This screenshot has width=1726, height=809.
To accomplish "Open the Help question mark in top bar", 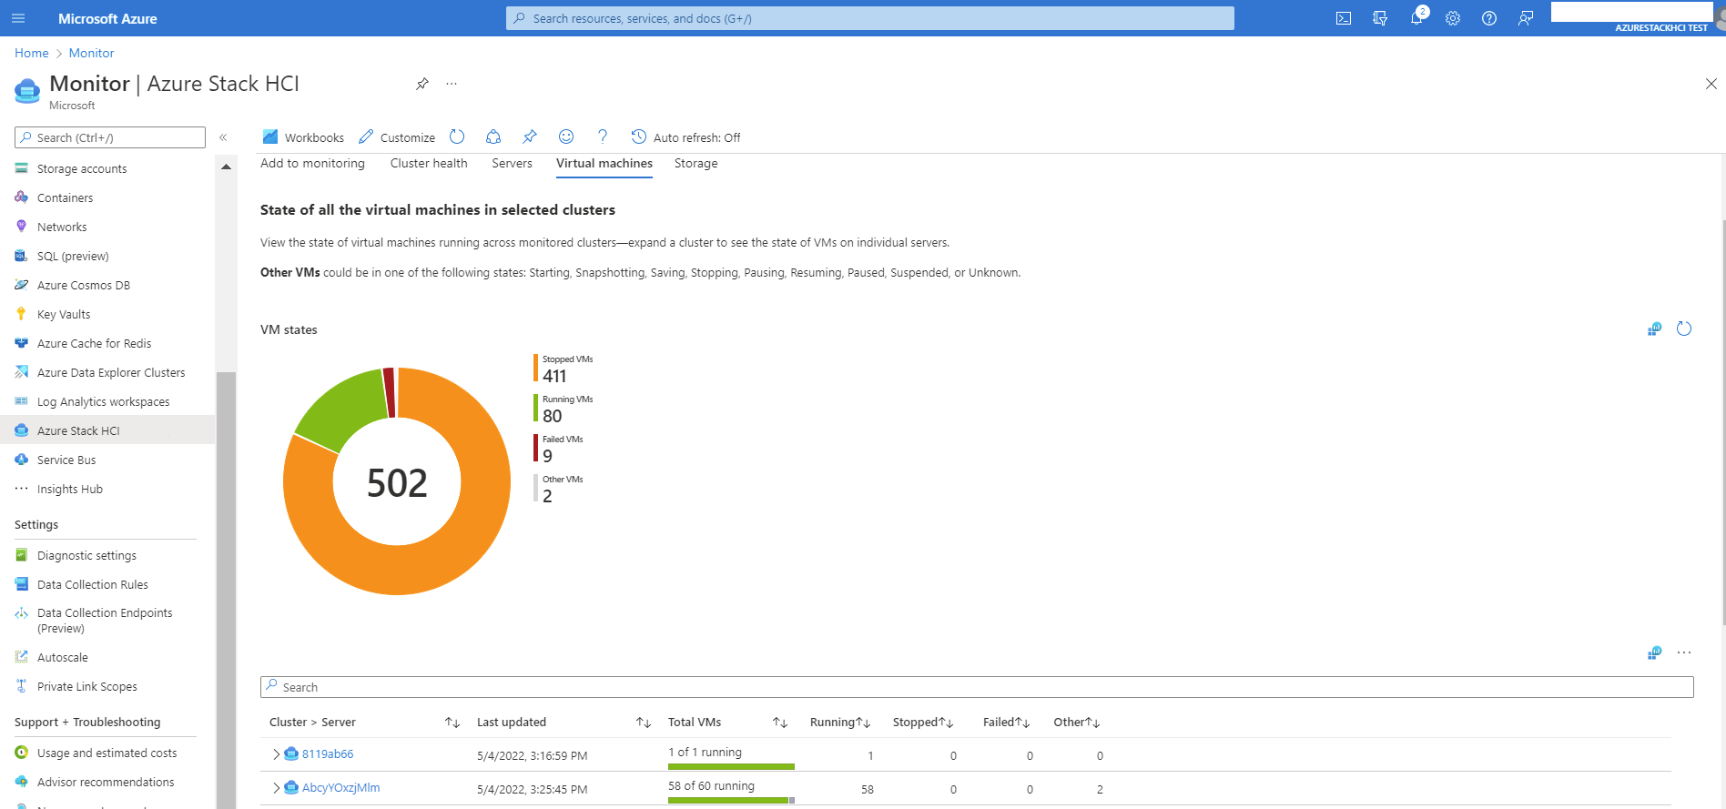I will point(1489,18).
